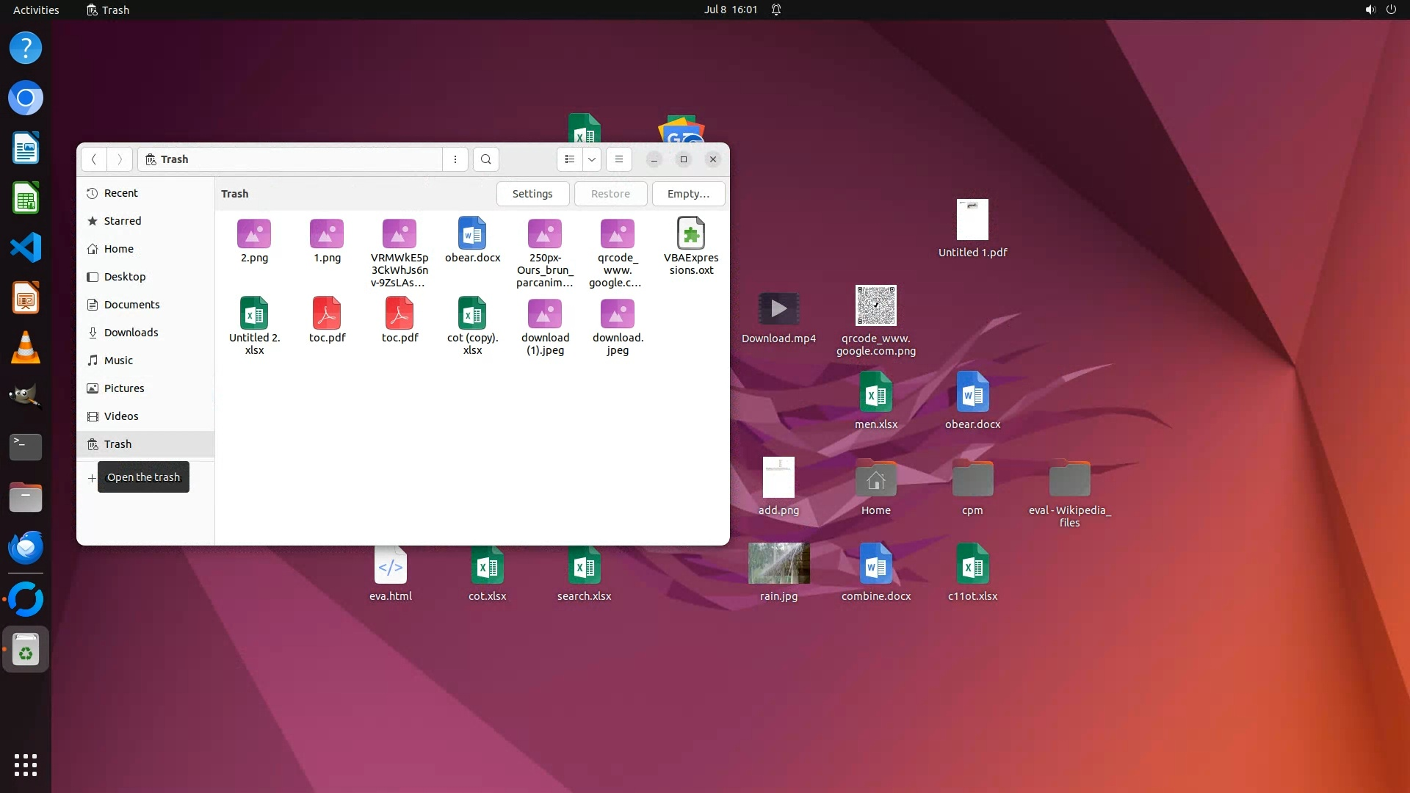Select the rain.jpg thumbnail on desktop
1410x793 pixels.
click(x=778, y=563)
